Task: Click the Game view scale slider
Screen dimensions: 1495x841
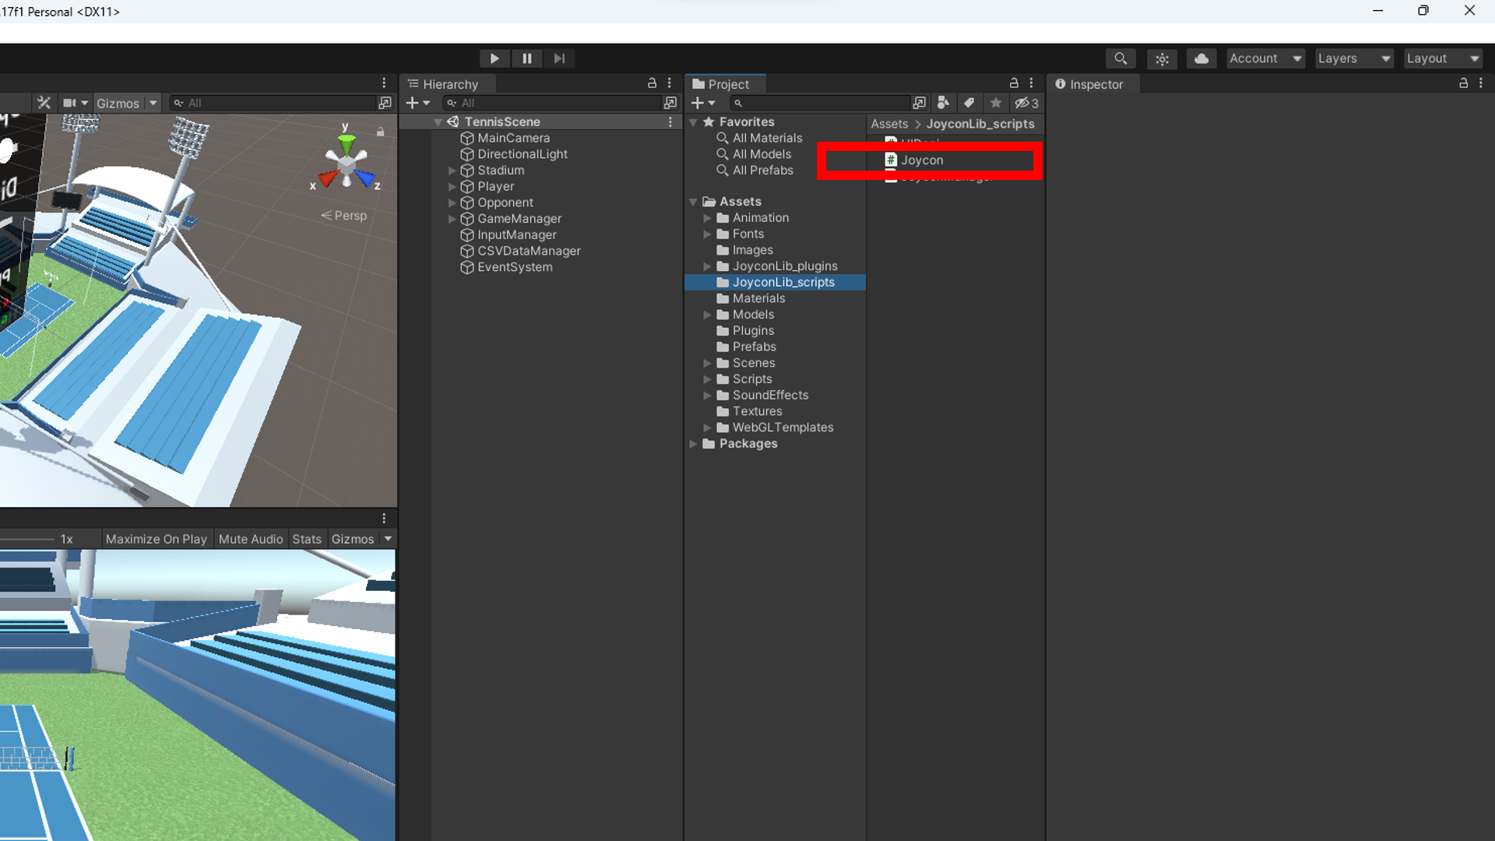Action: (27, 539)
